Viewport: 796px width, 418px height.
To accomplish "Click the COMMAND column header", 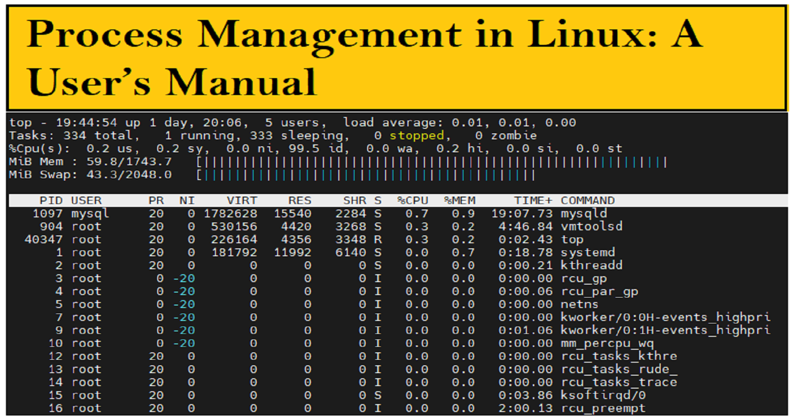I will (588, 201).
